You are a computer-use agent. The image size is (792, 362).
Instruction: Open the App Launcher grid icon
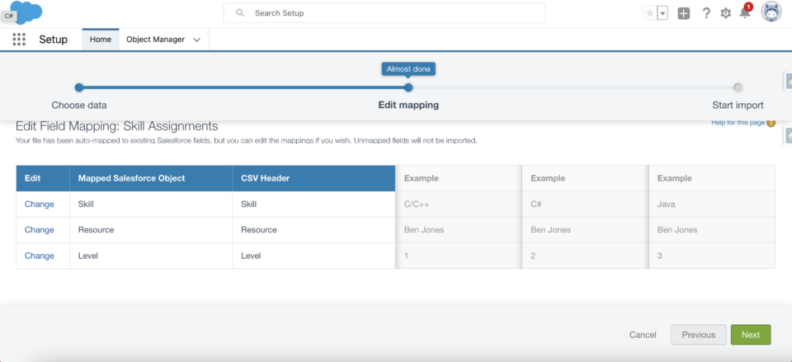pos(19,40)
